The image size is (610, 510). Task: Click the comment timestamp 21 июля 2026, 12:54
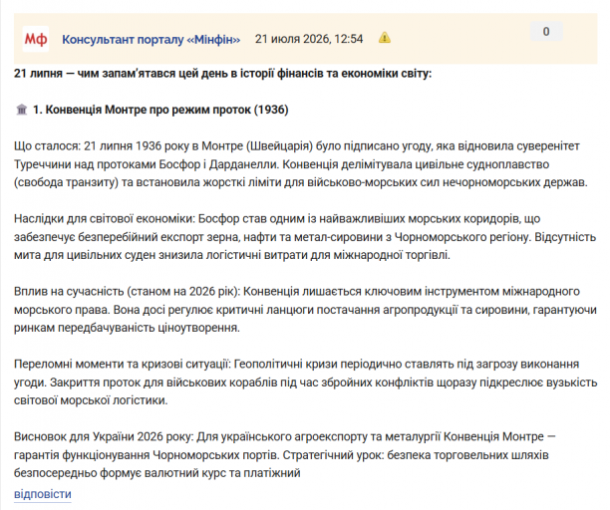point(309,39)
